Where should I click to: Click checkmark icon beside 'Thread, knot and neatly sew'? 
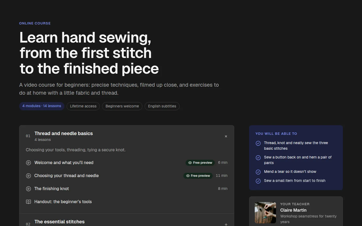[x=258, y=143]
